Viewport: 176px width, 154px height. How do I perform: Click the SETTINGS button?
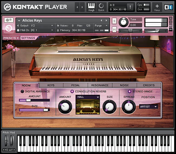click(28, 38)
